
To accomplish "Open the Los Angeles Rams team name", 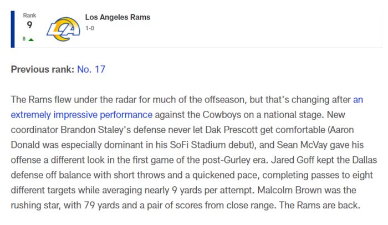I will pos(118,17).
